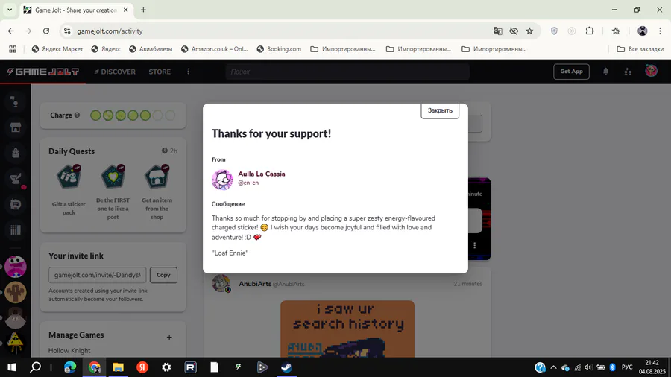Open the yellow triangle community avatar
The image size is (671, 377).
coord(16,343)
